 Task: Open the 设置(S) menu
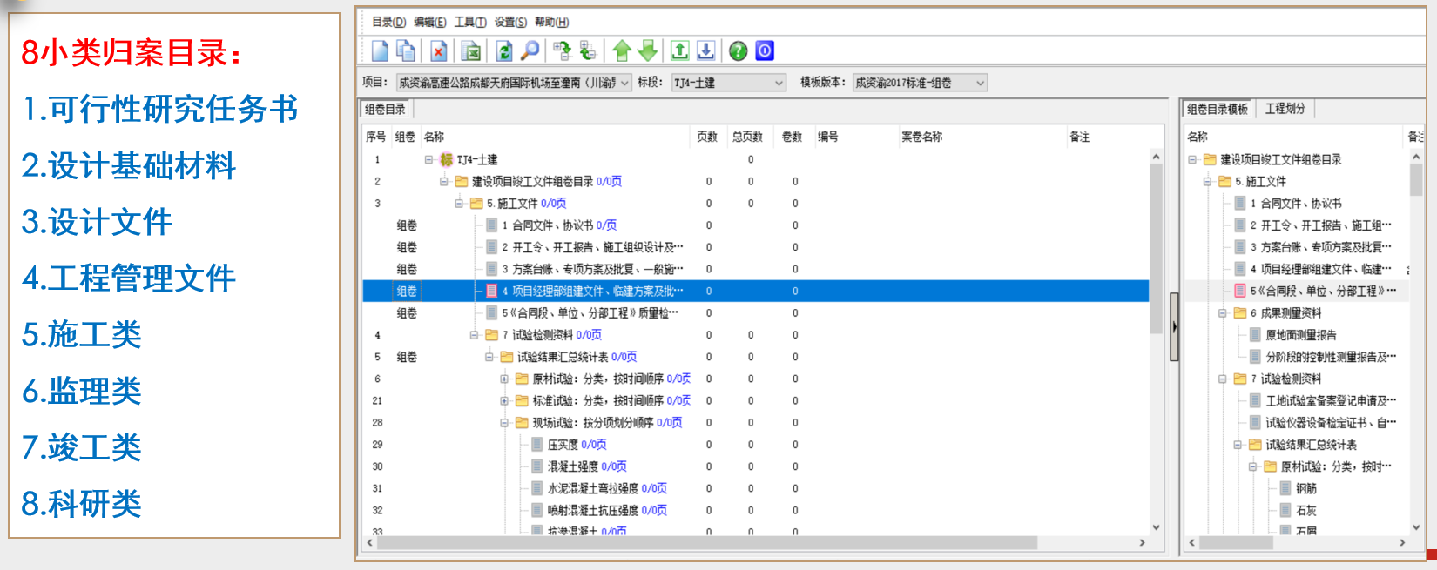[511, 22]
